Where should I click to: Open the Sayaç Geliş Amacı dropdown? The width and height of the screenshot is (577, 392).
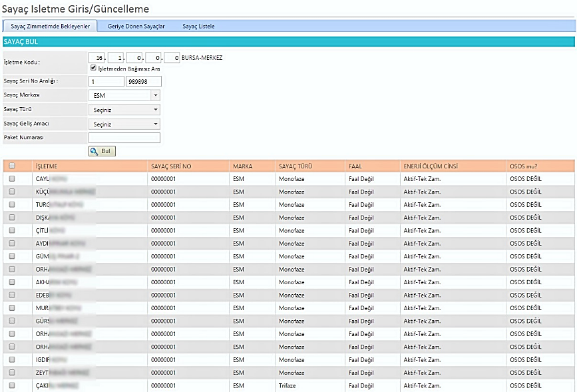pyautogui.click(x=124, y=124)
